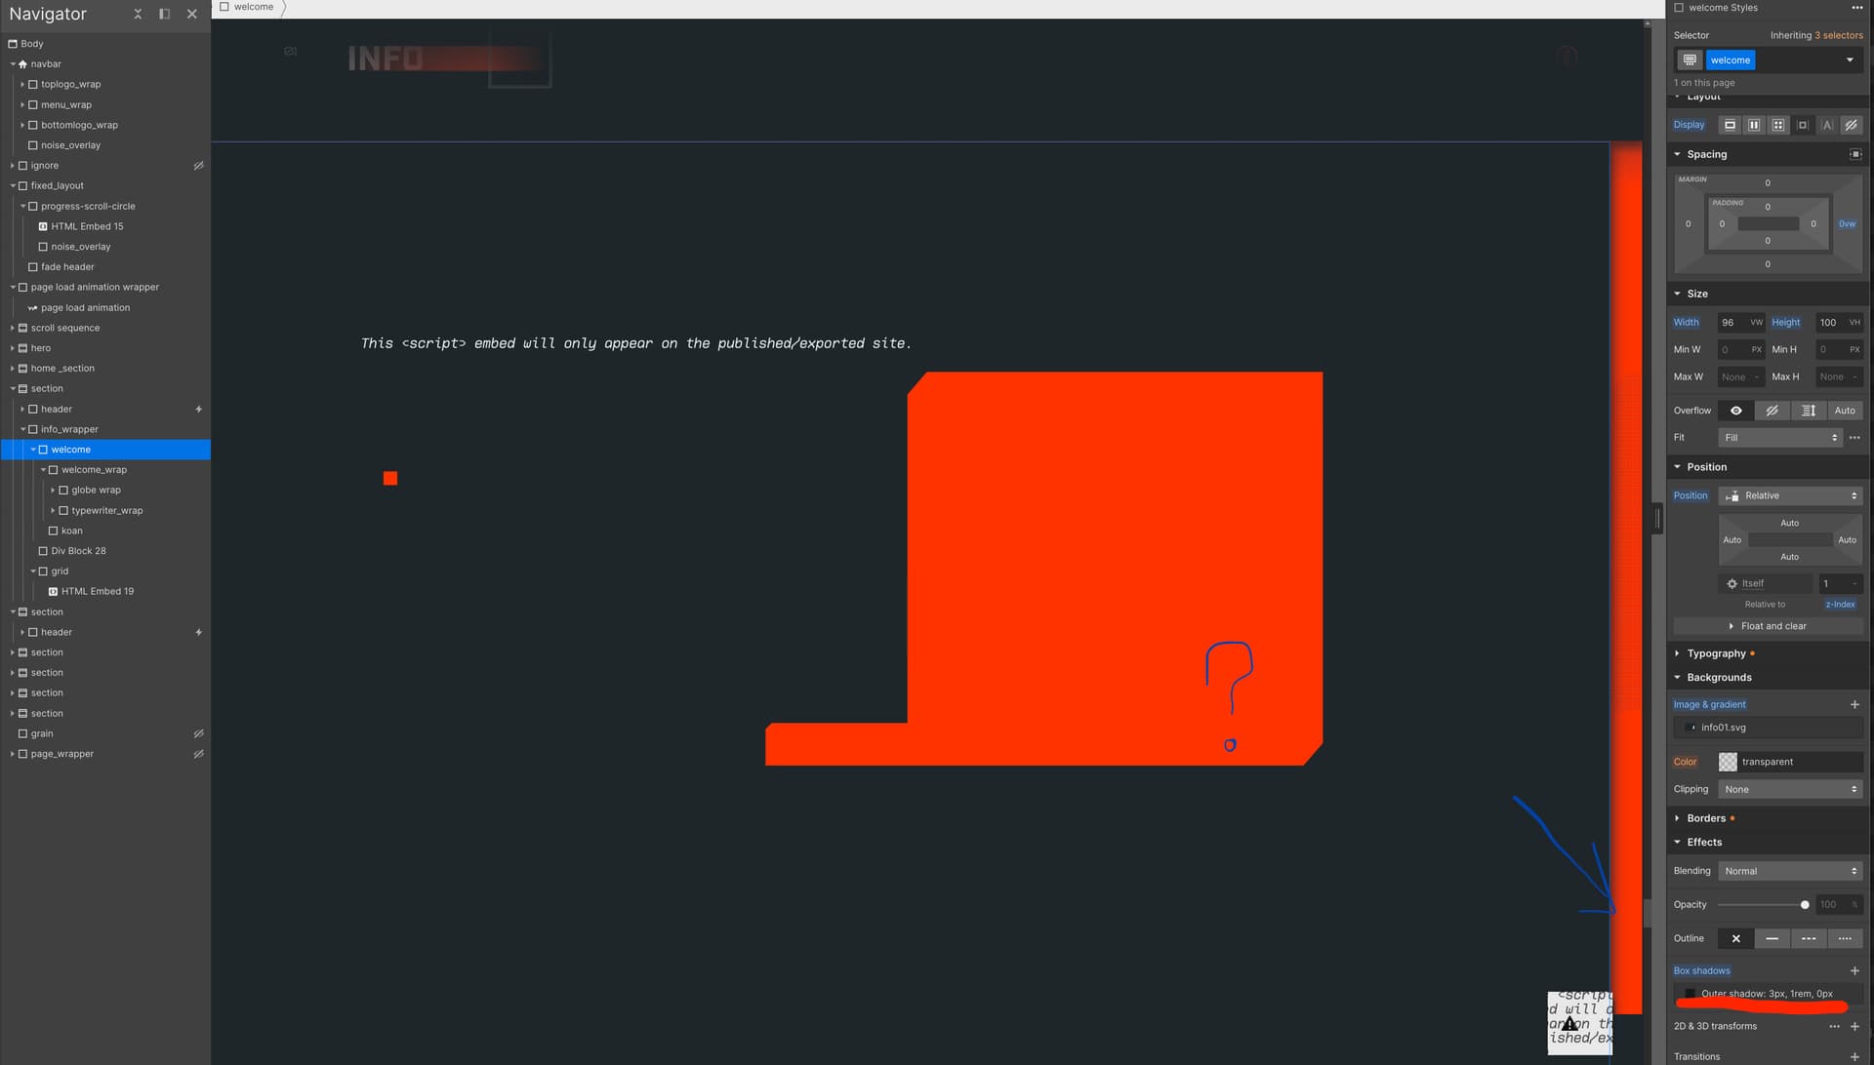Open the Fit dropdown set to Fill
Screen dimensions: 1874x1065
(x=1779, y=437)
